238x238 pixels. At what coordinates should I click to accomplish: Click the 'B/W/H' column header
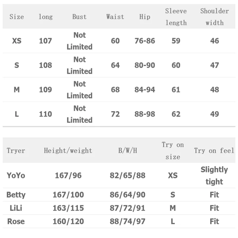128,151
